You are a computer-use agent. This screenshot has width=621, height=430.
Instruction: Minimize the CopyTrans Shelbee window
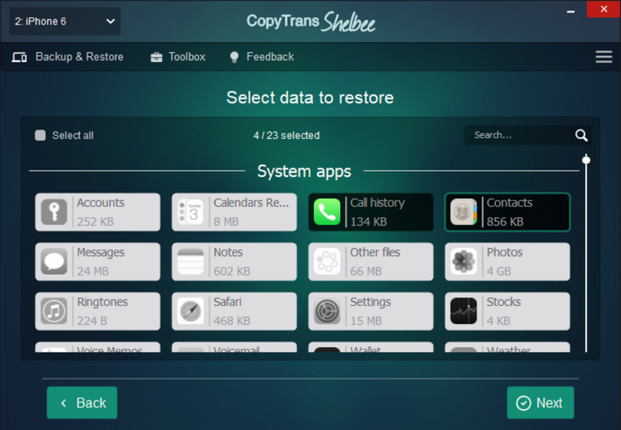pyautogui.click(x=571, y=12)
